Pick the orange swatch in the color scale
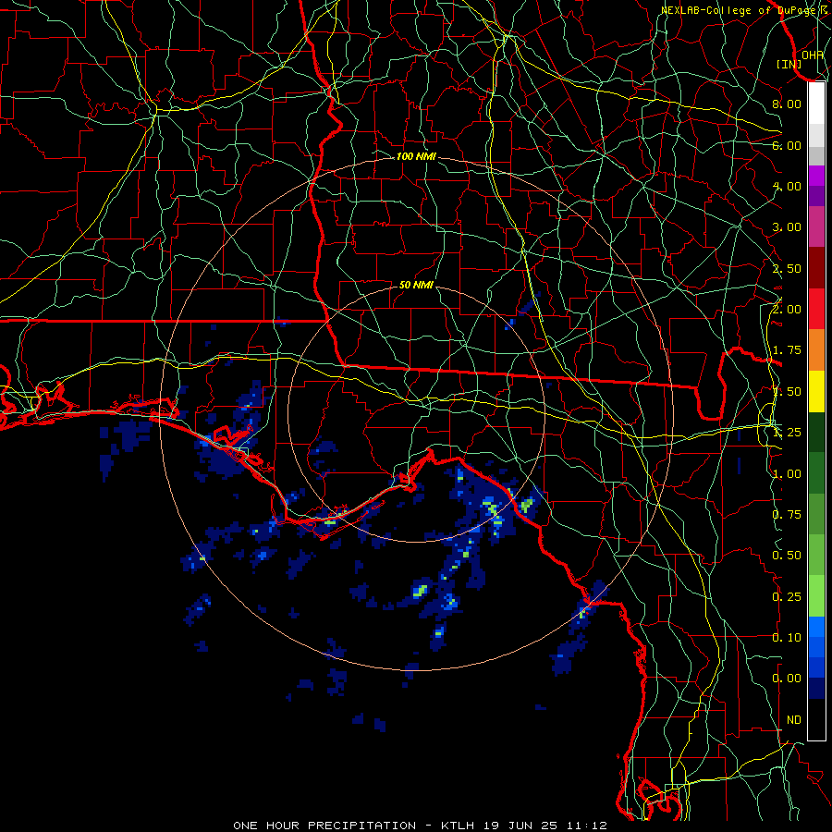 click(x=816, y=349)
